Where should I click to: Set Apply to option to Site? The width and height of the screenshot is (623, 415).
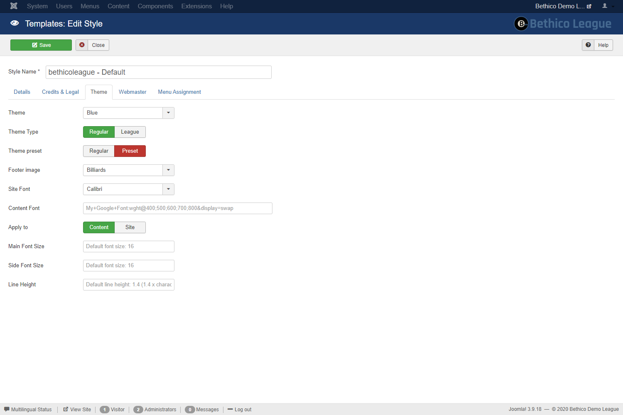(x=130, y=227)
